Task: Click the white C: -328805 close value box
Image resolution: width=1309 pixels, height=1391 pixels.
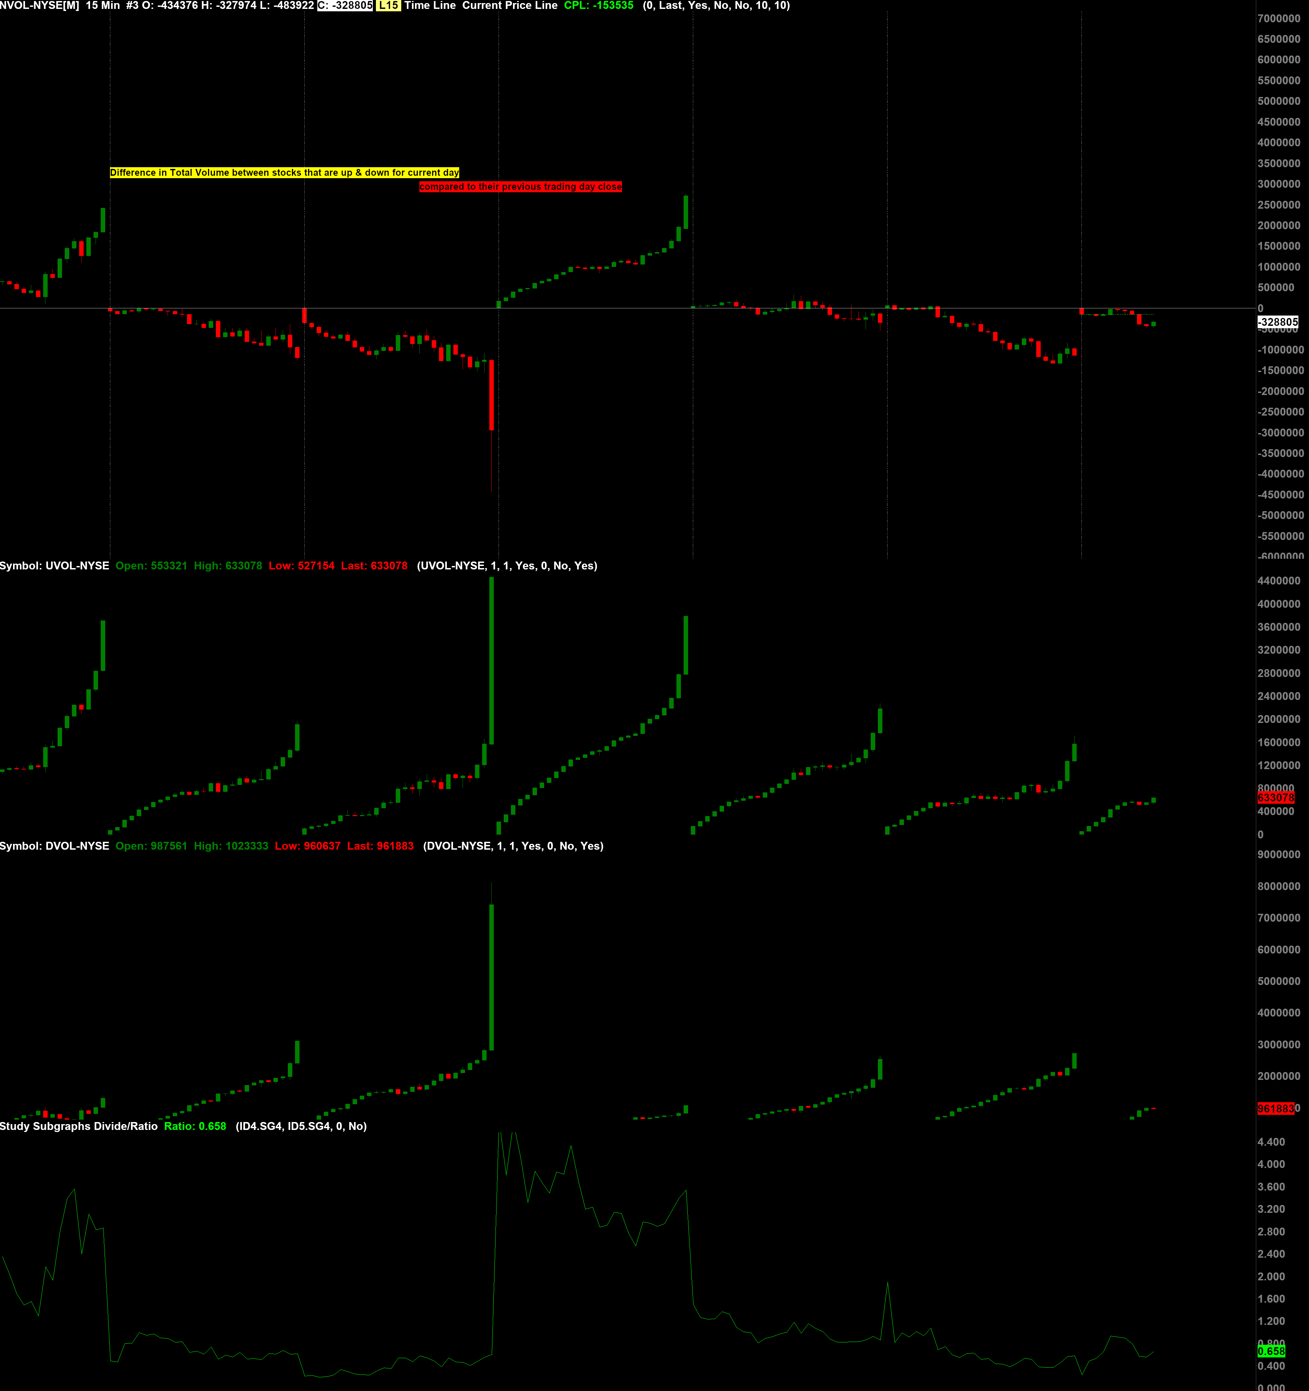Action: pyautogui.click(x=345, y=5)
